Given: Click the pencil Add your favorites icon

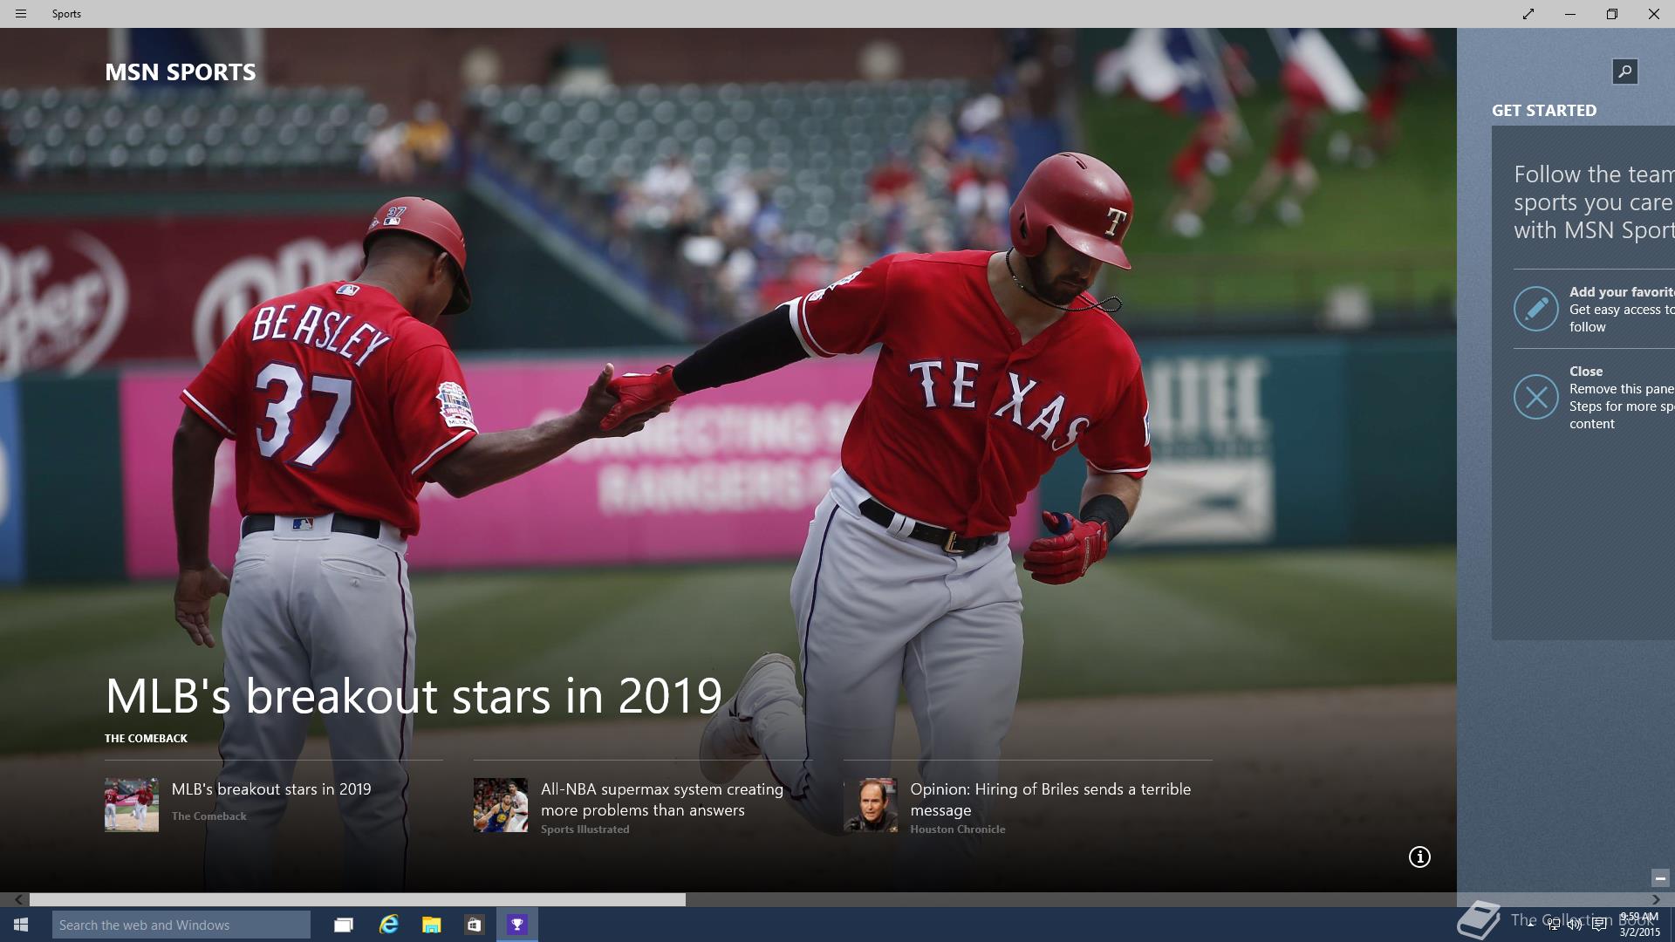Looking at the screenshot, I should [1535, 309].
